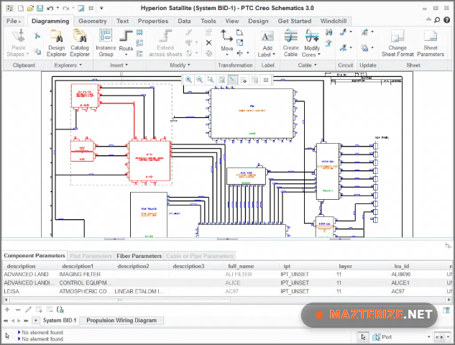Switch to the Properties ribbon tab

pyautogui.click(x=153, y=21)
